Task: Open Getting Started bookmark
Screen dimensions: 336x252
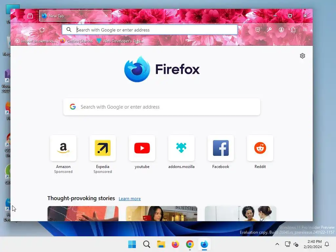Action: [x=76, y=41]
